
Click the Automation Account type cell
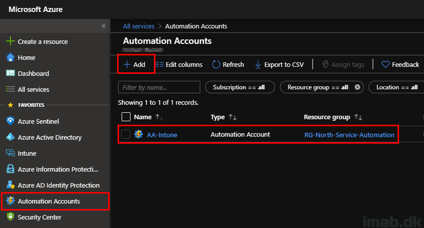pyautogui.click(x=240, y=135)
